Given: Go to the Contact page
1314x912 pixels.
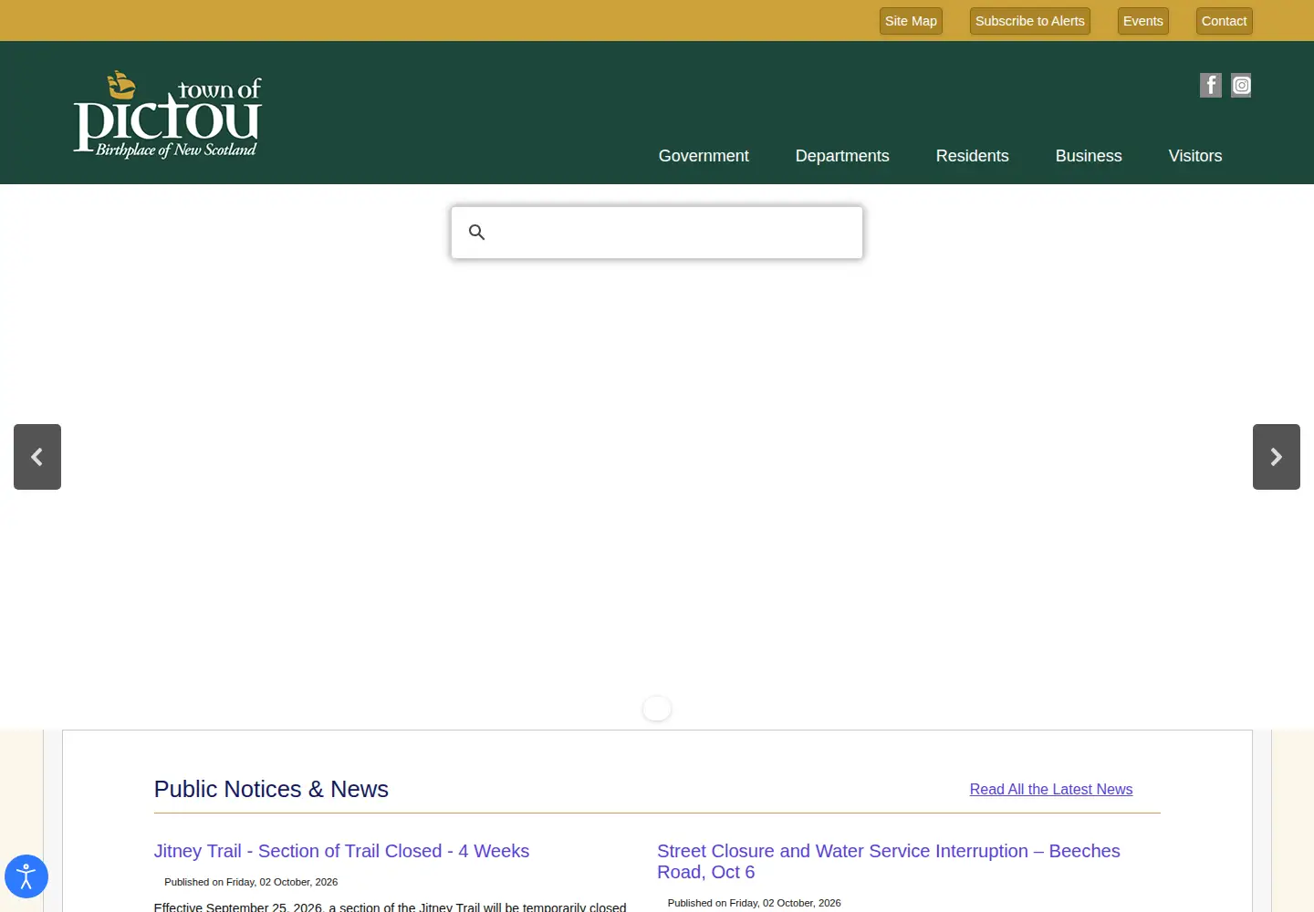Looking at the screenshot, I should point(1224,21).
